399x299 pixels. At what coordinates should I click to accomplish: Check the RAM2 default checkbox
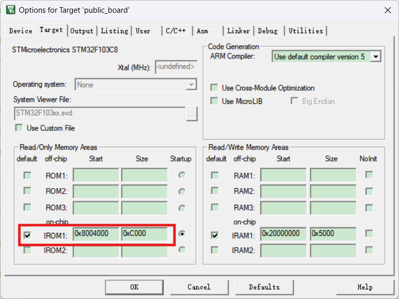215,191
